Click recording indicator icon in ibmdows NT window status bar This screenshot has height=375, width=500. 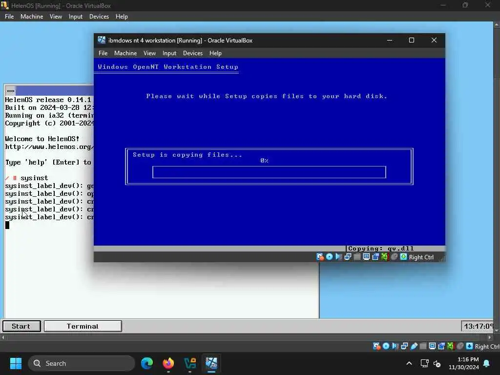(375, 257)
